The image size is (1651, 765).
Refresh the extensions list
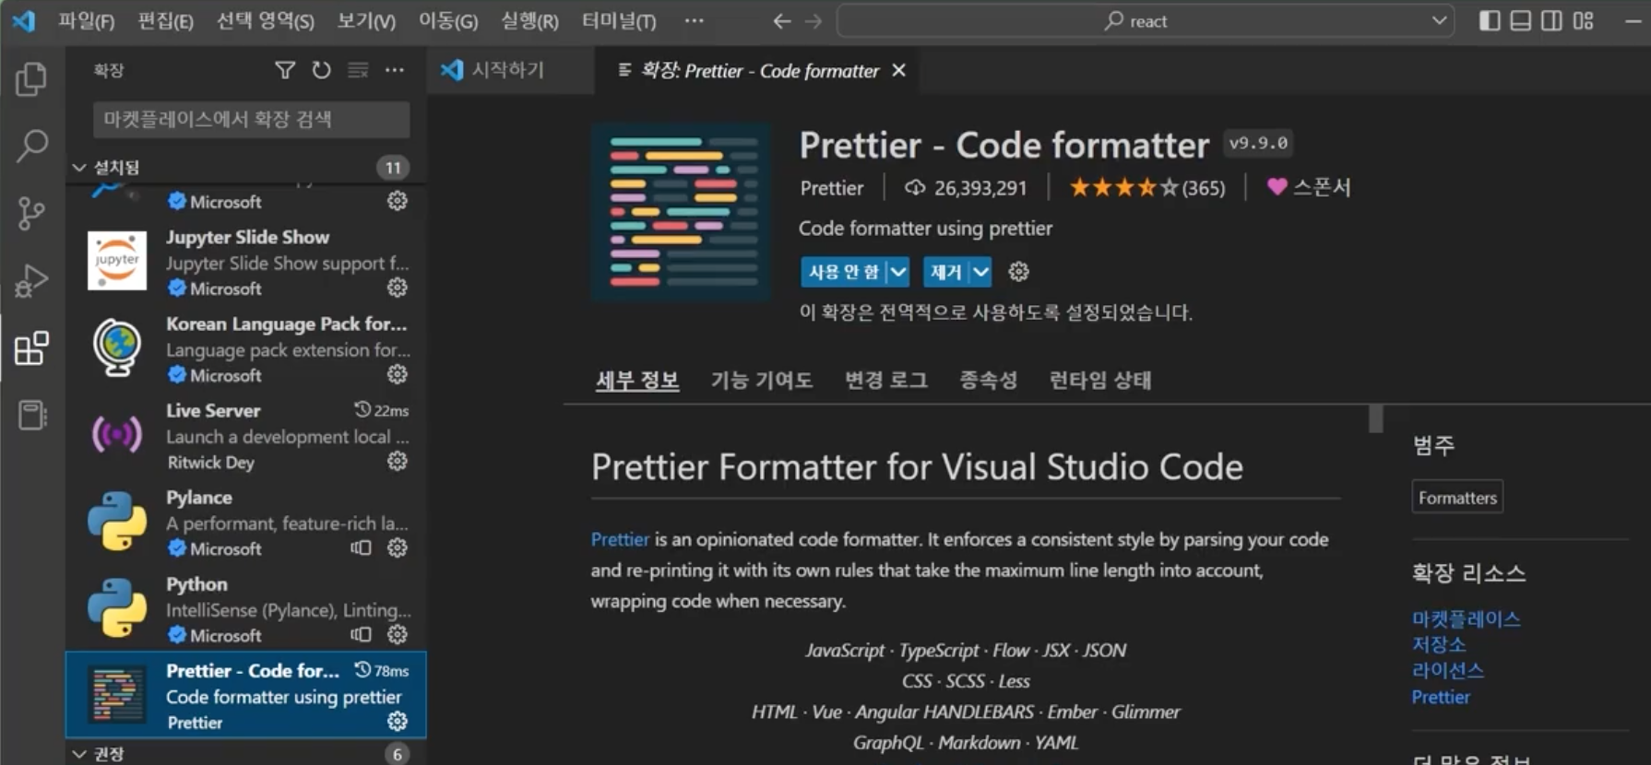(321, 70)
